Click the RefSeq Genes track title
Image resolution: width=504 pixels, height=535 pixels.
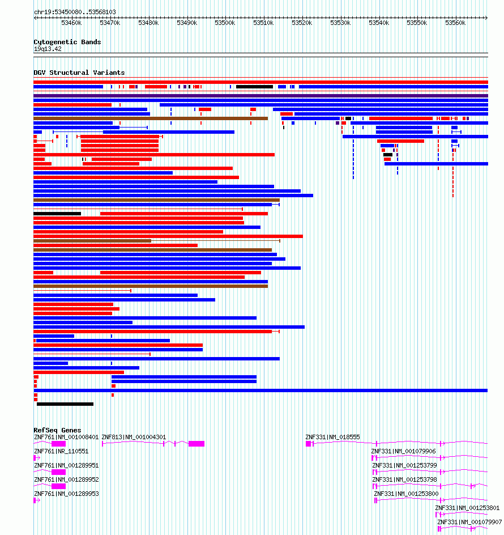click(x=57, y=430)
